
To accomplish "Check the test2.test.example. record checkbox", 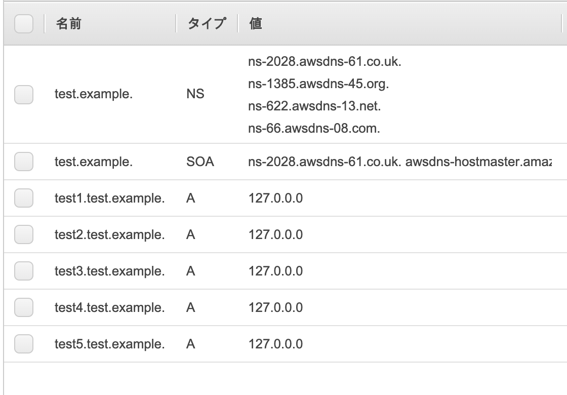I will [x=24, y=234].
